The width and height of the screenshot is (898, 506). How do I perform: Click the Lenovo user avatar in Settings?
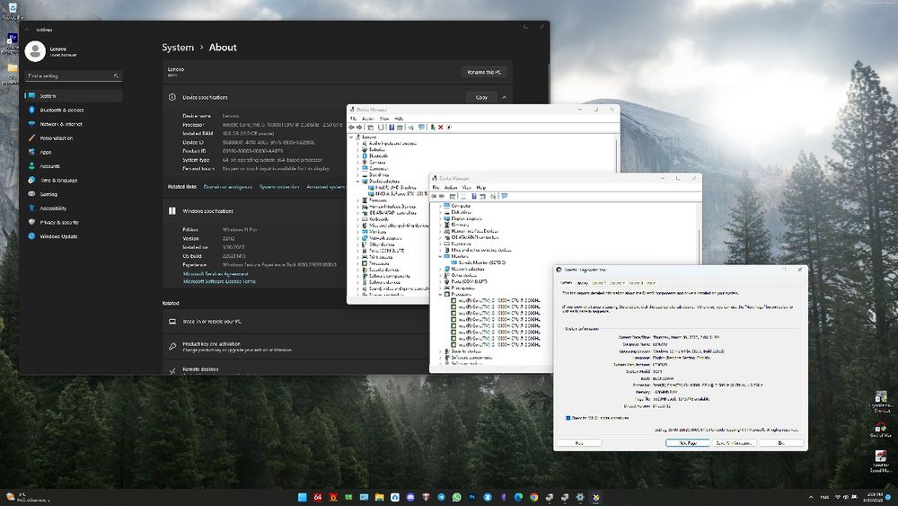35,51
